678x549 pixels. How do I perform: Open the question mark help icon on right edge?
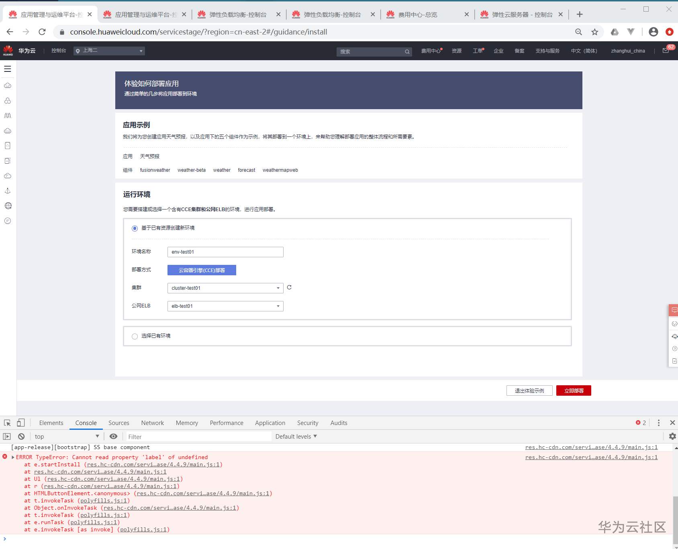coord(674,349)
